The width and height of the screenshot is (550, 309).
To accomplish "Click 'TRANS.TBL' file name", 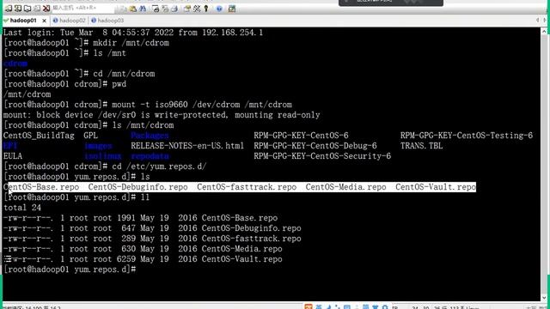I will pos(421,146).
